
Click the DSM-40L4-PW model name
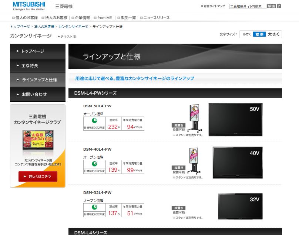click(x=97, y=150)
